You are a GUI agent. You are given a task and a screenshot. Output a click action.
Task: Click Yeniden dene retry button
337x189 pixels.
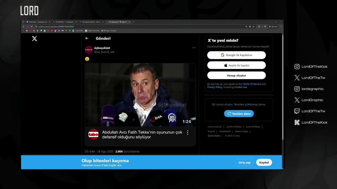pyautogui.click(x=239, y=114)
